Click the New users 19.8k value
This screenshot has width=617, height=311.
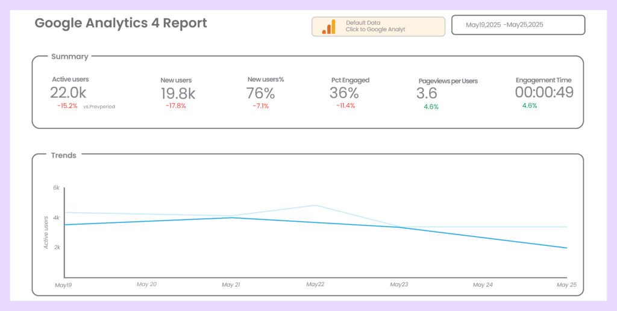click(178, 93)
